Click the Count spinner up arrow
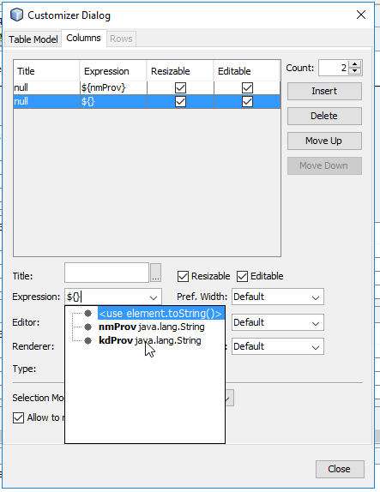380x492 pixels. (354, 64)
